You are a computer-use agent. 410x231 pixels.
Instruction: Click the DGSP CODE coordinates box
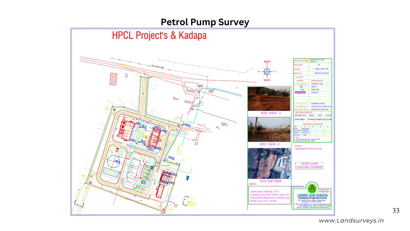coord(309,165)
